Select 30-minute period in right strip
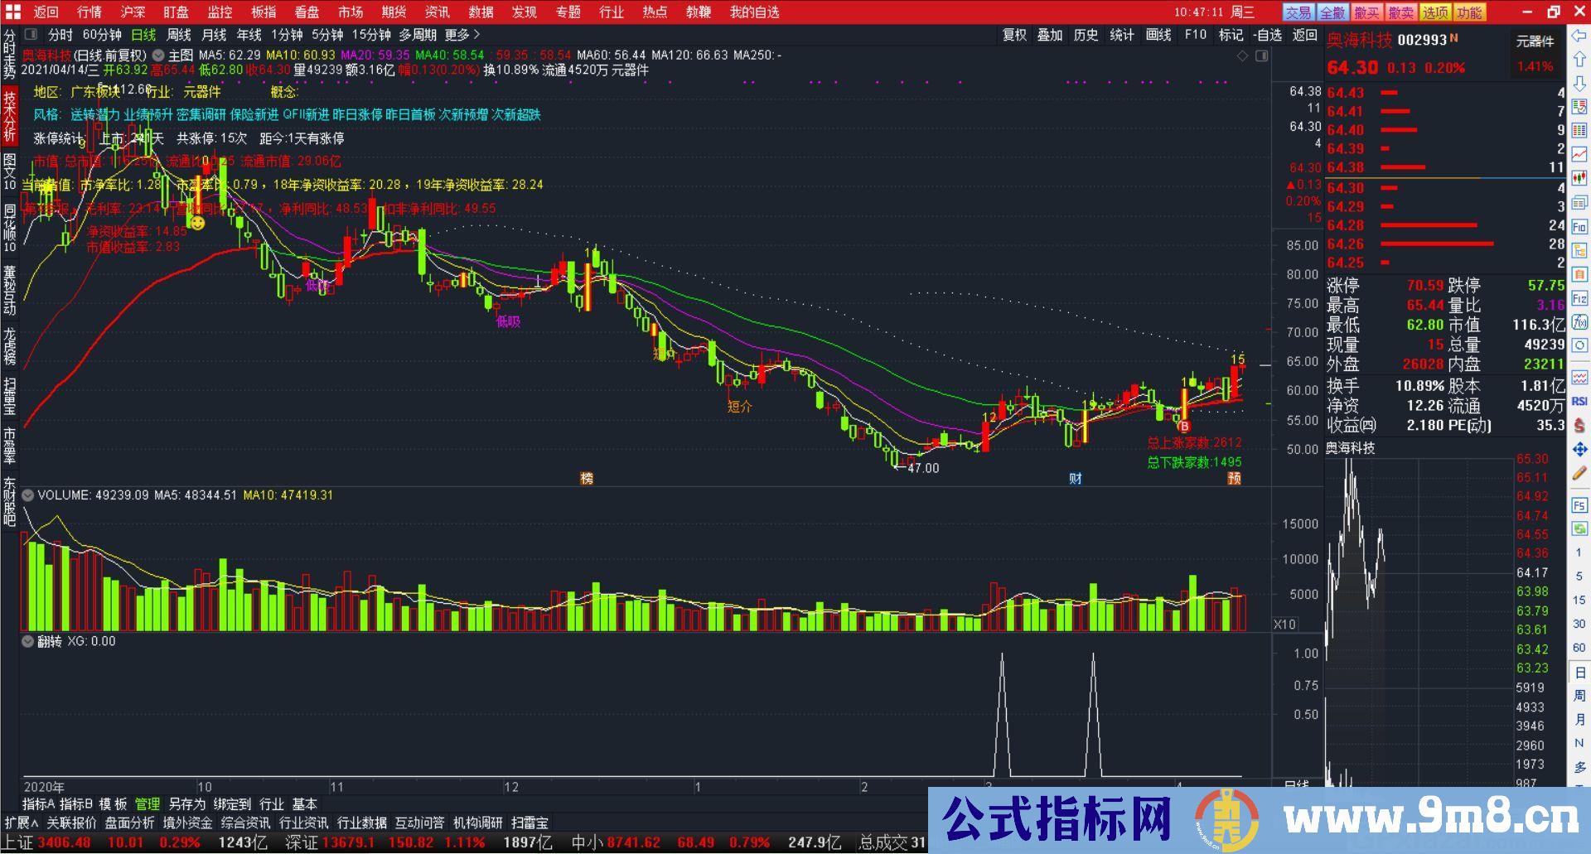This screenshot has width=1591, height=854. click(x=1579, y=624)
